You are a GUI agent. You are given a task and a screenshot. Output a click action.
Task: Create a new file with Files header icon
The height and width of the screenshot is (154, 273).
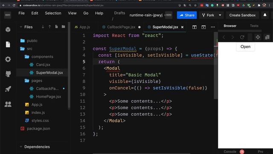click(56, 27)
